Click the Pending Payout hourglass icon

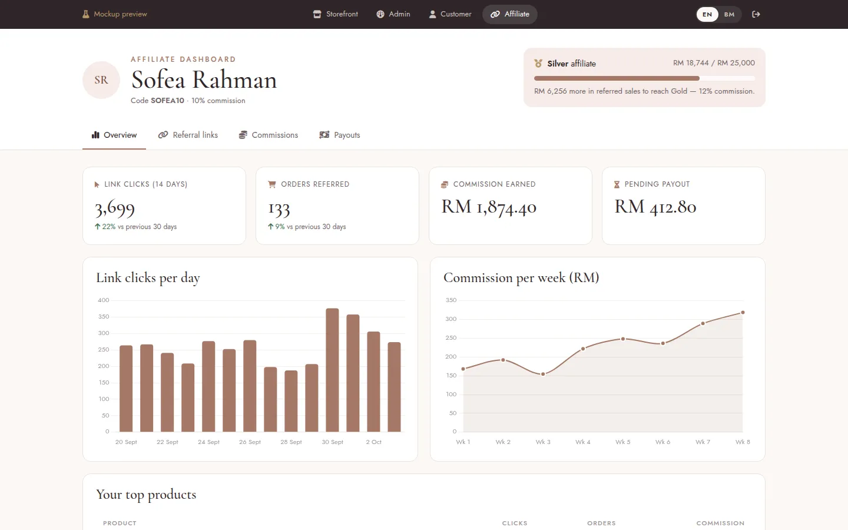(617, 184)
